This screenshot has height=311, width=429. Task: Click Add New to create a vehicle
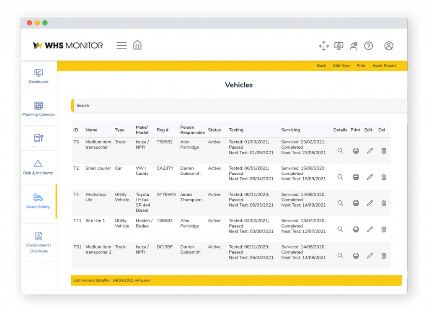(341, 65)
